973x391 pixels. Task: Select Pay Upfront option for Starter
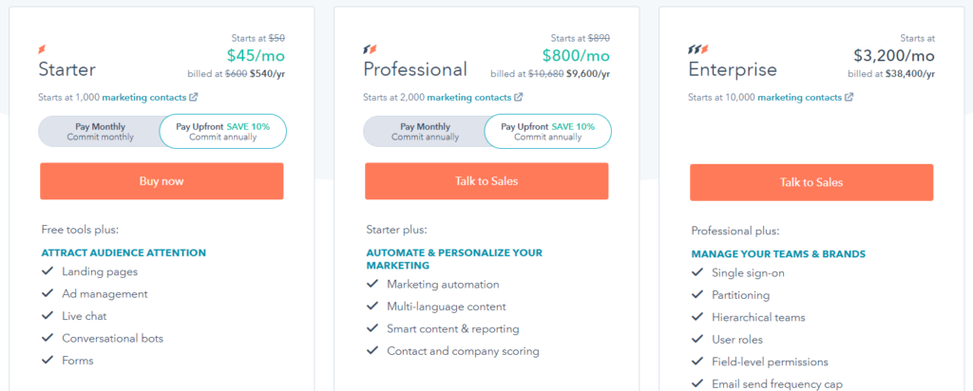click(222, 131)
